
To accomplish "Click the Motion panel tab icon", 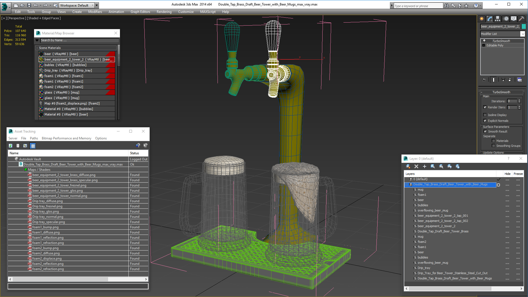I will click(506, 19).
